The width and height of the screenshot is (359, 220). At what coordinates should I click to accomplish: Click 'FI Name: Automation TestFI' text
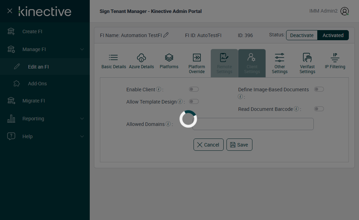point(131,35)
